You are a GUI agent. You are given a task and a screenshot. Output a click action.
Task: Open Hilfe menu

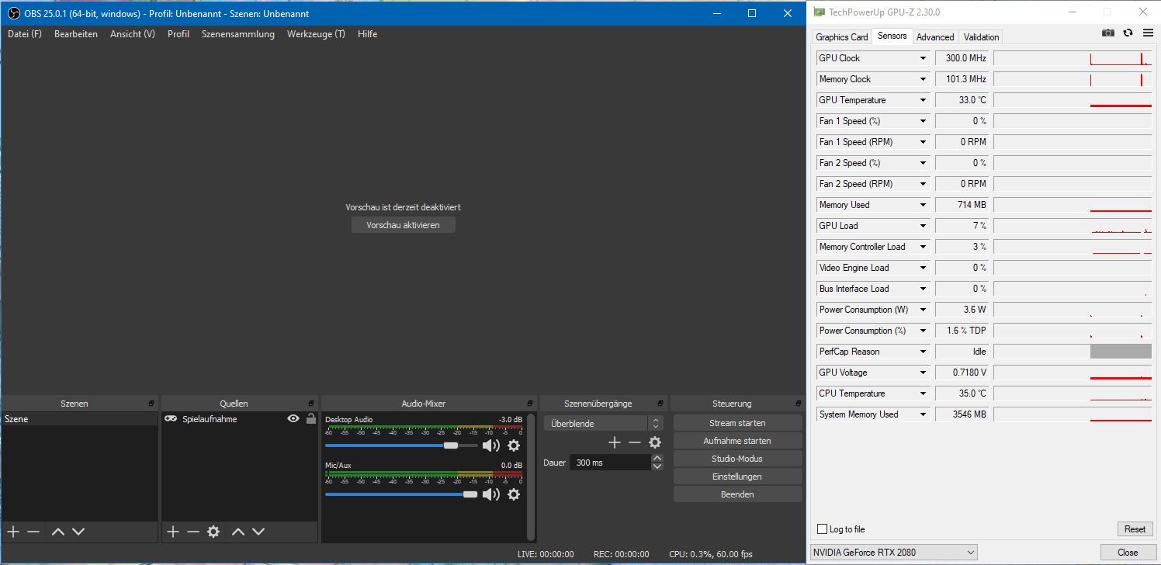point(368,34)
